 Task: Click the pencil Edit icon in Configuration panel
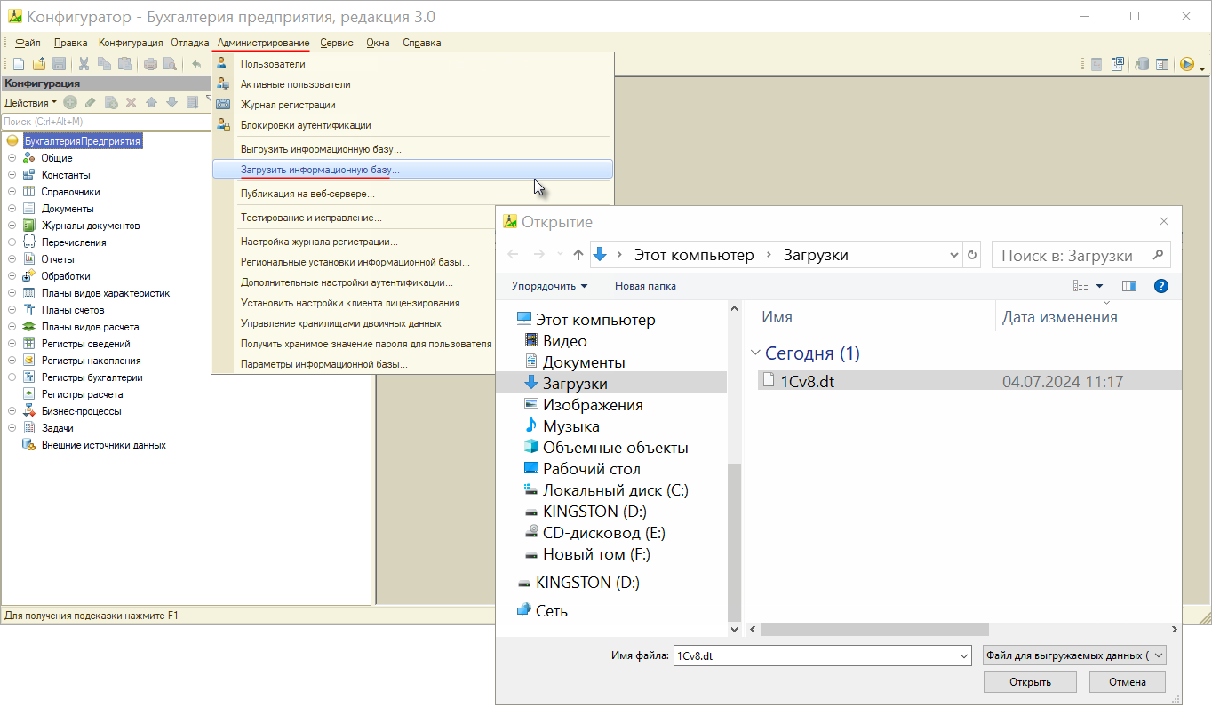click(91, 102)
